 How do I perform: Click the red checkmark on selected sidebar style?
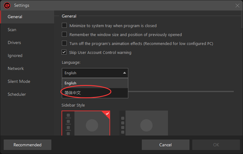coord(107,113)
